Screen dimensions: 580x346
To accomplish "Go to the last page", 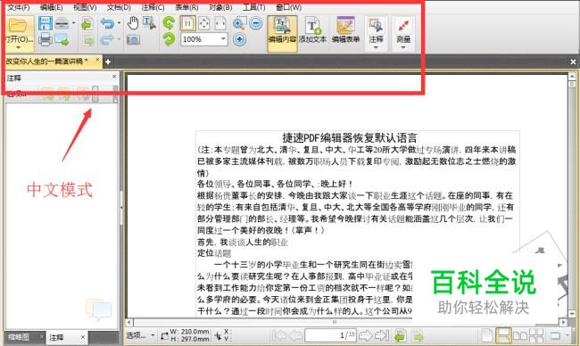I will [382, 335].
